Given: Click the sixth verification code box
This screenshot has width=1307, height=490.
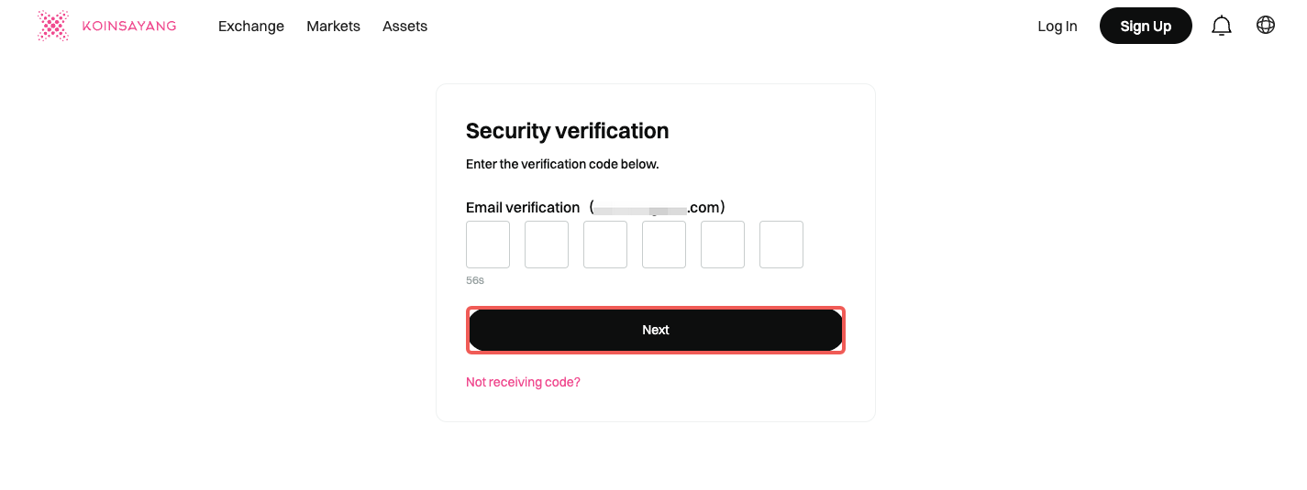Looking at the screenshot, I should point(781,245).
